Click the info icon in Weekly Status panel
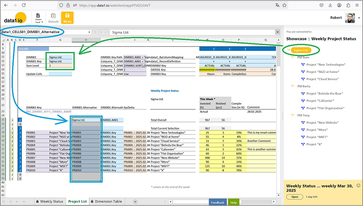 tap(359, 185)
